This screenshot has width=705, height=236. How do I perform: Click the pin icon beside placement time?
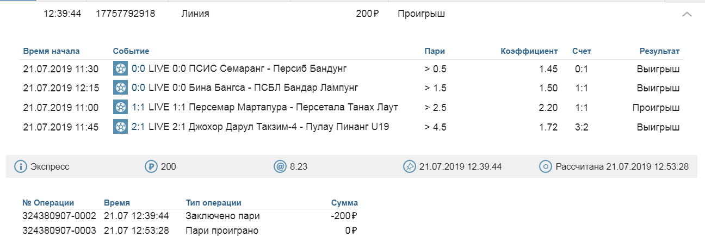pyautogui.click(x=409, y=166)
